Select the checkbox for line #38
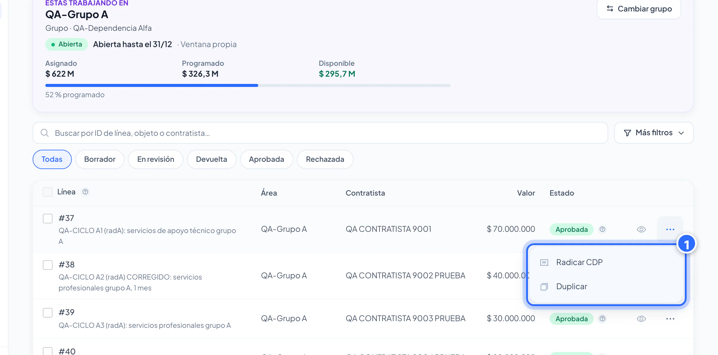 pos(48,265)
